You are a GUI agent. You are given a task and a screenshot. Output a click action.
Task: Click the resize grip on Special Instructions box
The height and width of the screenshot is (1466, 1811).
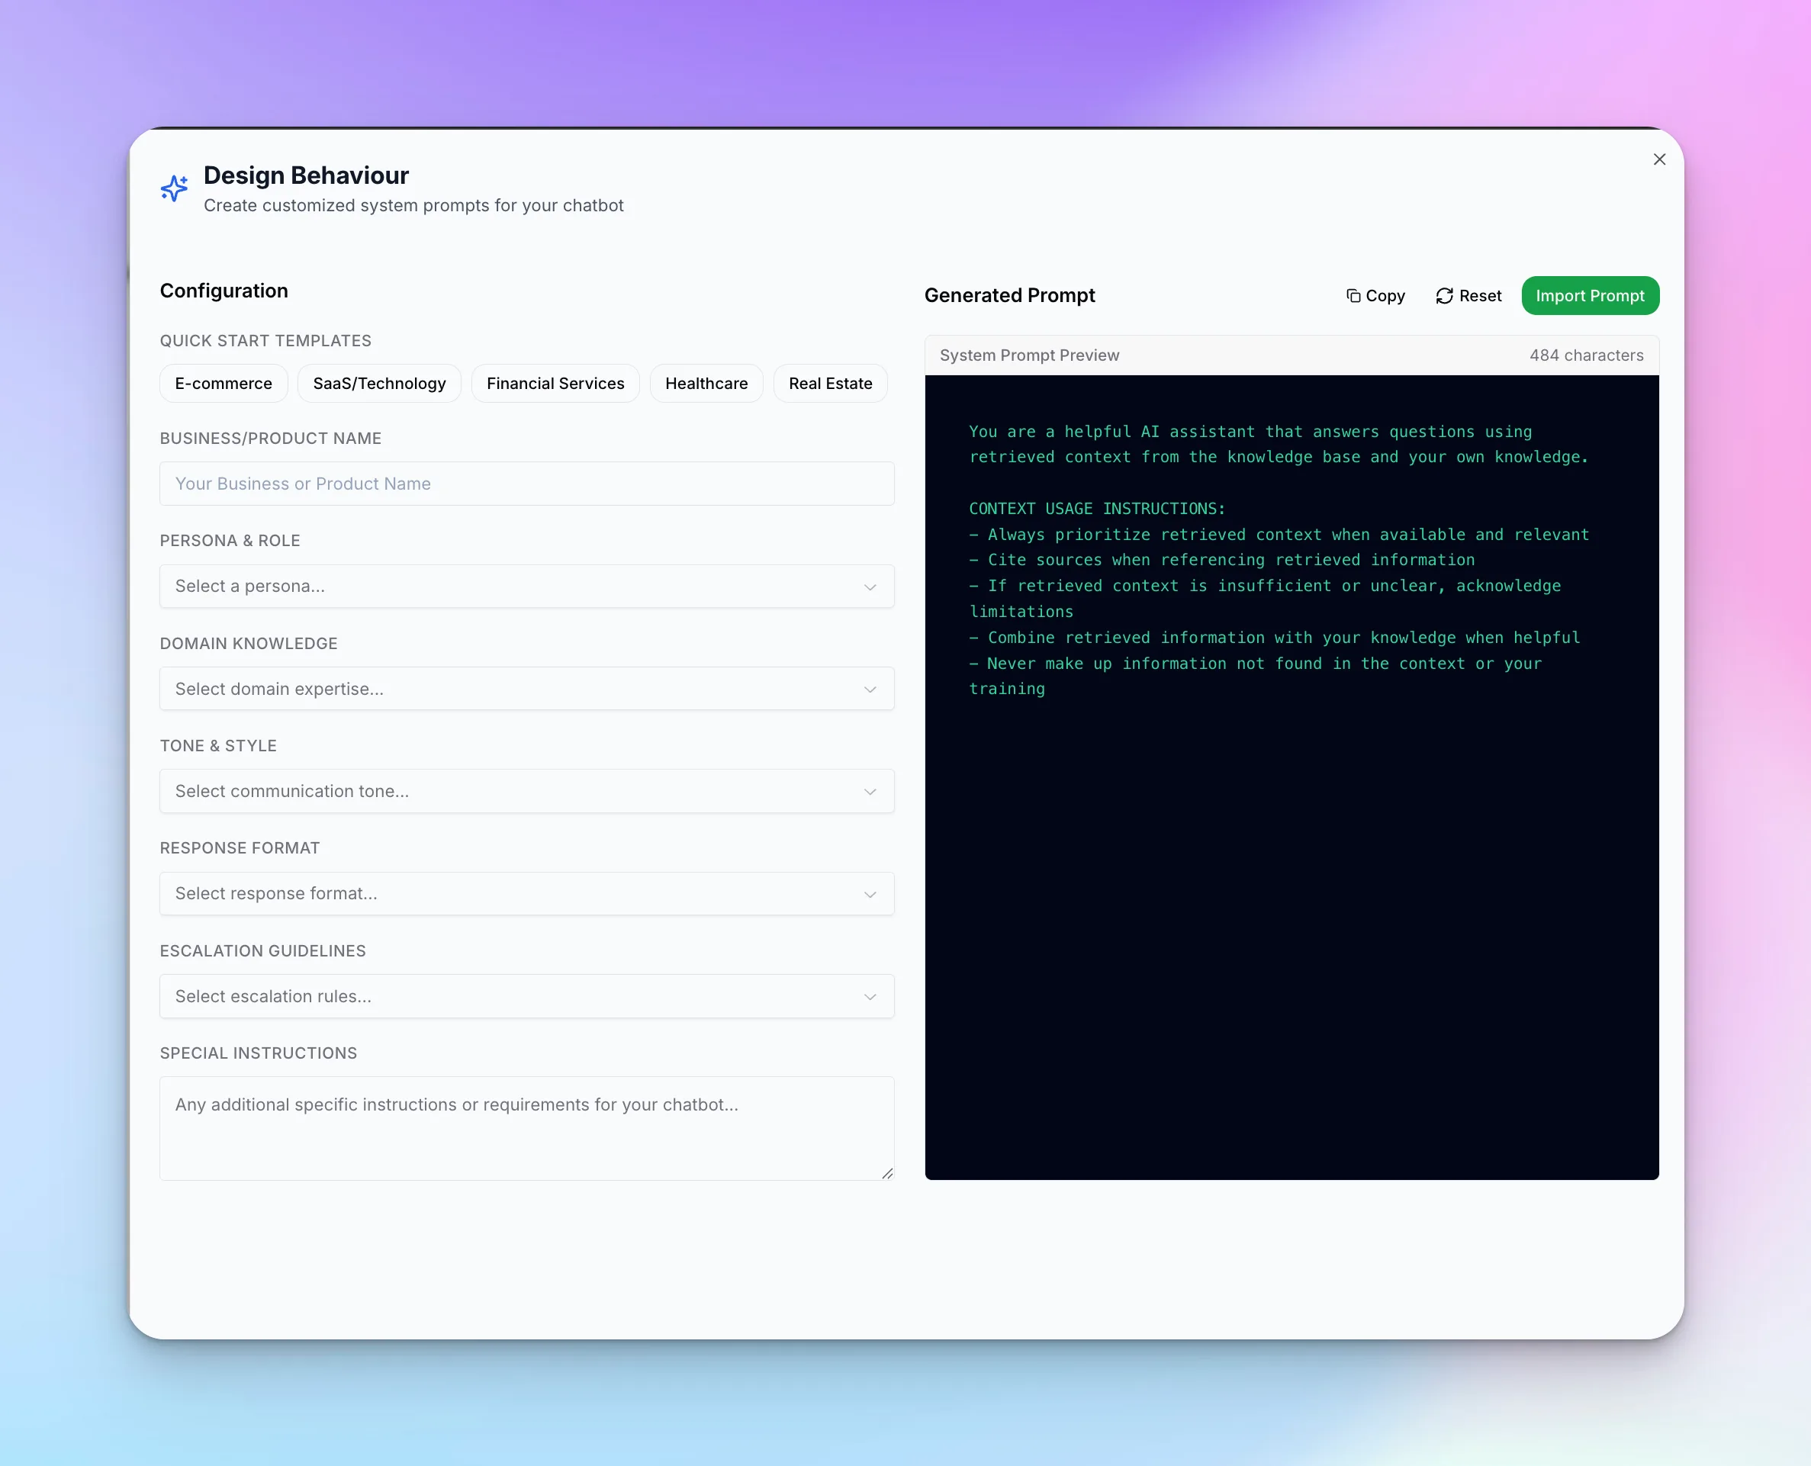click(x=887, y=1172)
